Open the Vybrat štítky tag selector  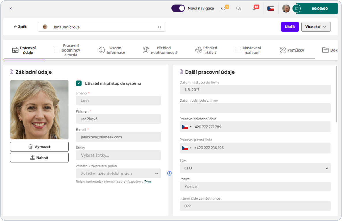pyautogui.click(x=118, y=155)
